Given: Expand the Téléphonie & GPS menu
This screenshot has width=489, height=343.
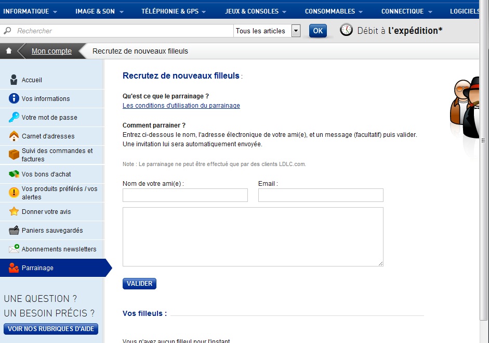Looking at the screenshot, I should [173, 11].
